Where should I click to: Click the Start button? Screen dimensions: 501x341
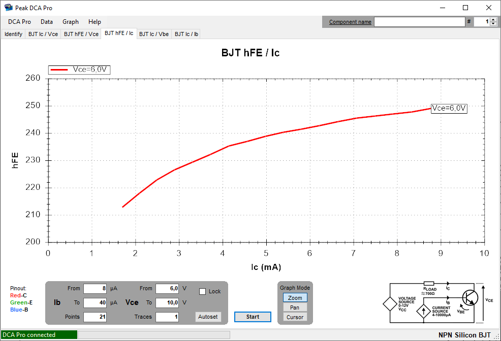tap(253, 317)
